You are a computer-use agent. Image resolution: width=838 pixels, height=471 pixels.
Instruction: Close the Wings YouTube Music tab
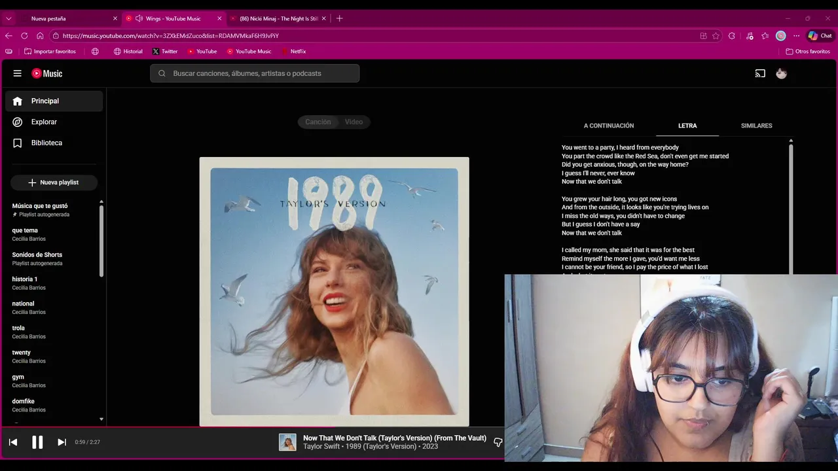pos(219,18)
